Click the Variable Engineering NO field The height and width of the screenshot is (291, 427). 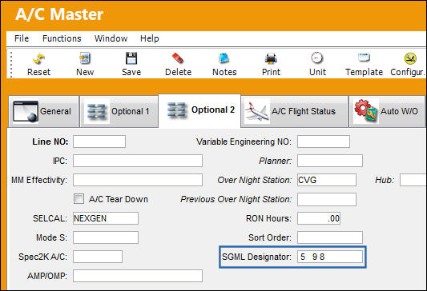point(324,142)
